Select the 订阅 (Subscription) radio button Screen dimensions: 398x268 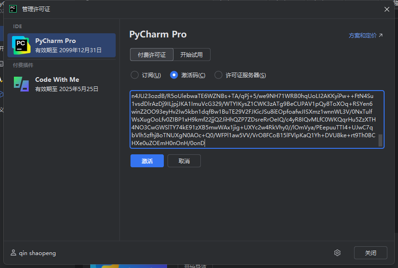(135, 75)
